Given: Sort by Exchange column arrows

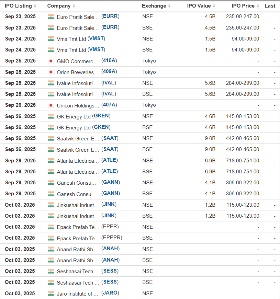Looking at the screenshot, I should point(169,6).
